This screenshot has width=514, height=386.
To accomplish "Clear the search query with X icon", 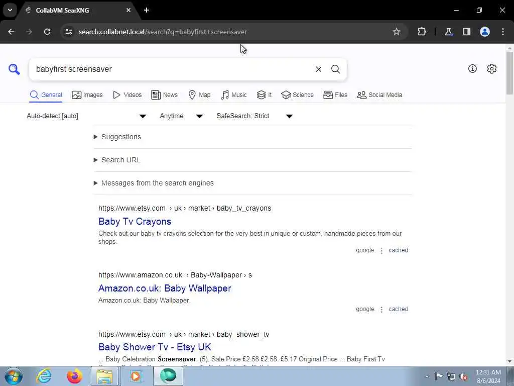I will pos(318,69).
